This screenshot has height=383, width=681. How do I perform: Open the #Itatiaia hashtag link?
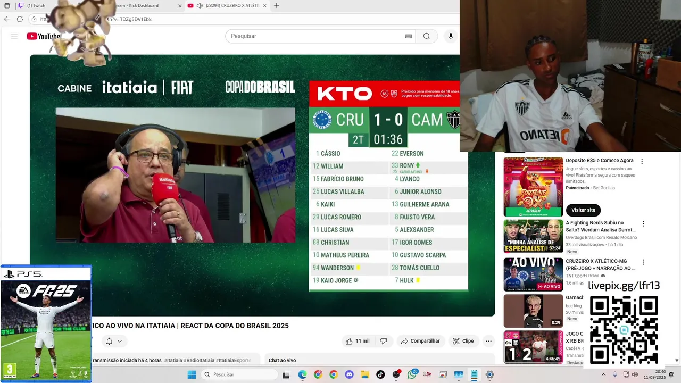click(173, 360)
